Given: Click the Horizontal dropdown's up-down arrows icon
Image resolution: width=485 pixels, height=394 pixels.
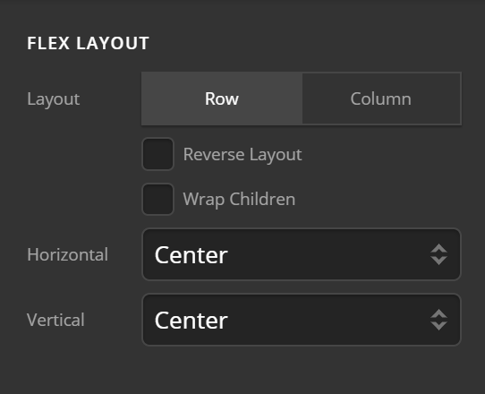Looking at the screenshot, I should pos(438,254).
